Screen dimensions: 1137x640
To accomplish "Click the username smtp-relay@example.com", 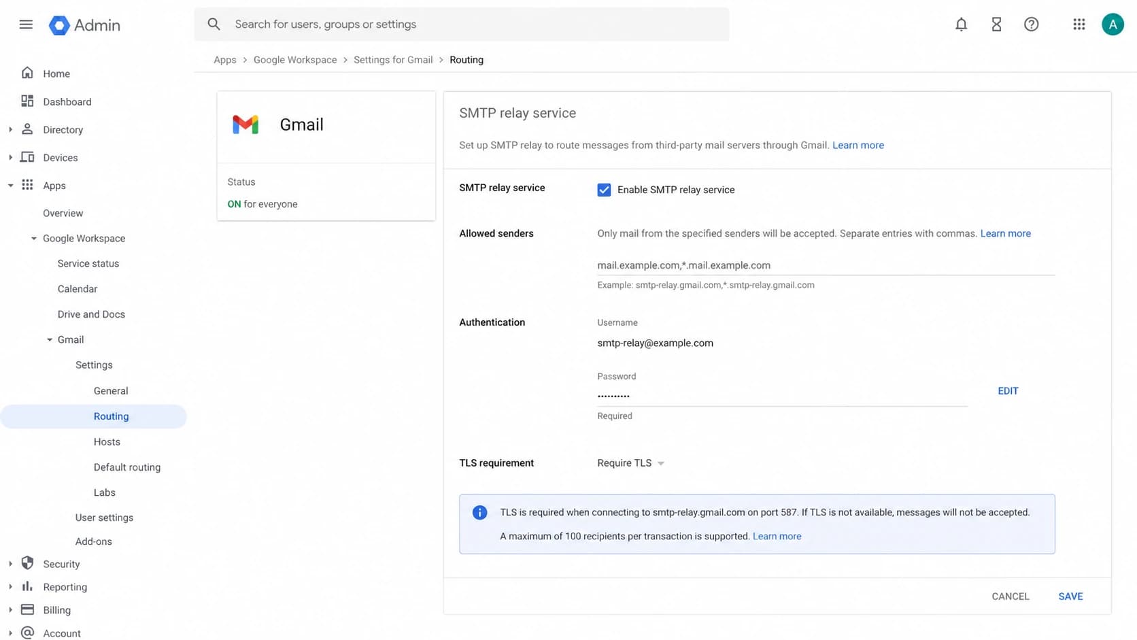I will tap(655, 343).
